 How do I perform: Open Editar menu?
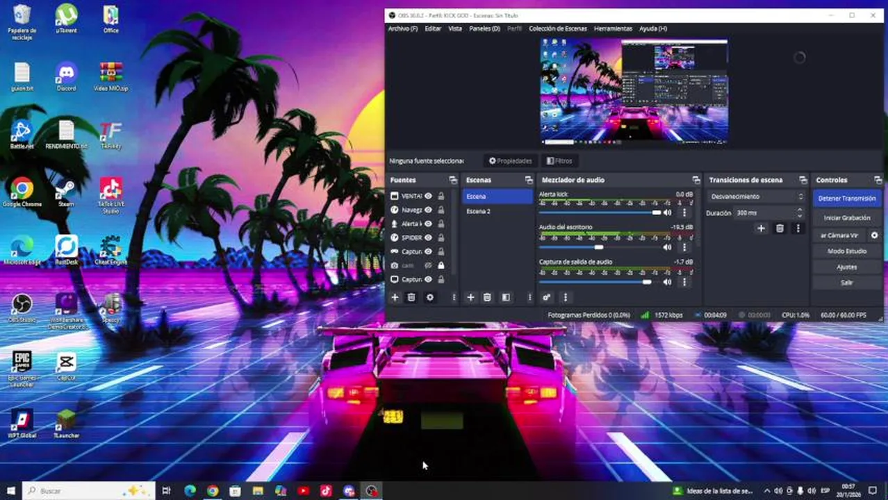coord(433,28)
